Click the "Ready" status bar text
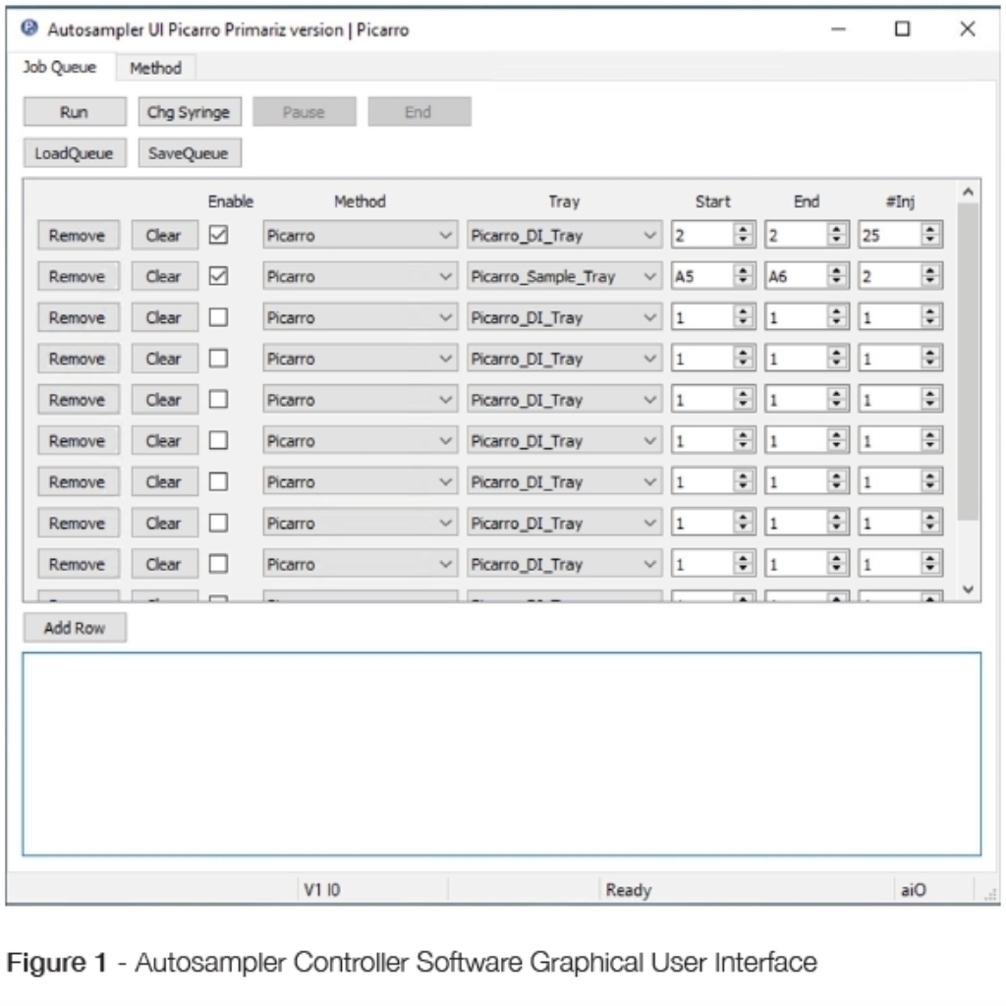The height and width of the screenshot is (1006, 1006). point(628,890)
